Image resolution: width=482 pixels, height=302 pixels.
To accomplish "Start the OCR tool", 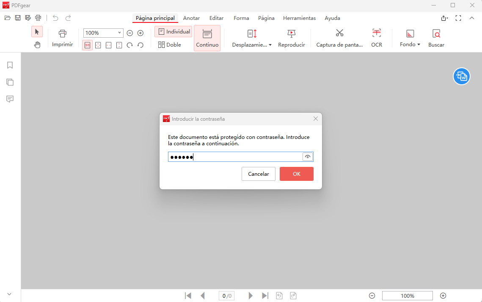I will [x=376, y=37].
